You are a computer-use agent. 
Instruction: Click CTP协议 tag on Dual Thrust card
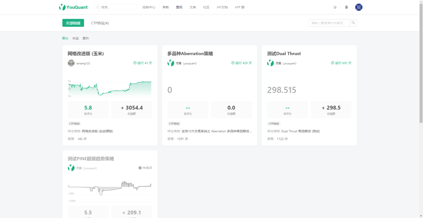(x=274, y=124)
